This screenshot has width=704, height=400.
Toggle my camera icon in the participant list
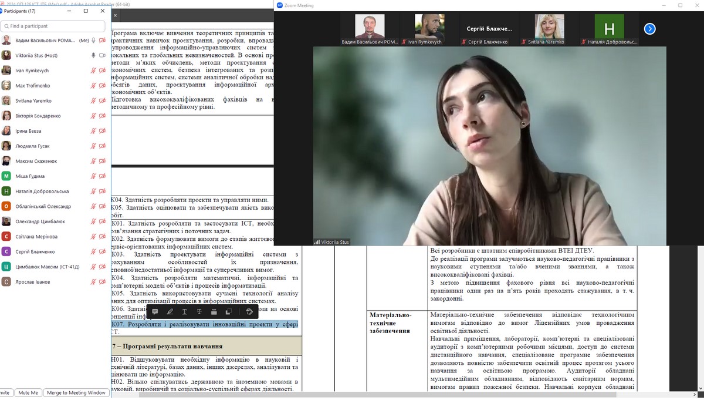pos(102,41)
